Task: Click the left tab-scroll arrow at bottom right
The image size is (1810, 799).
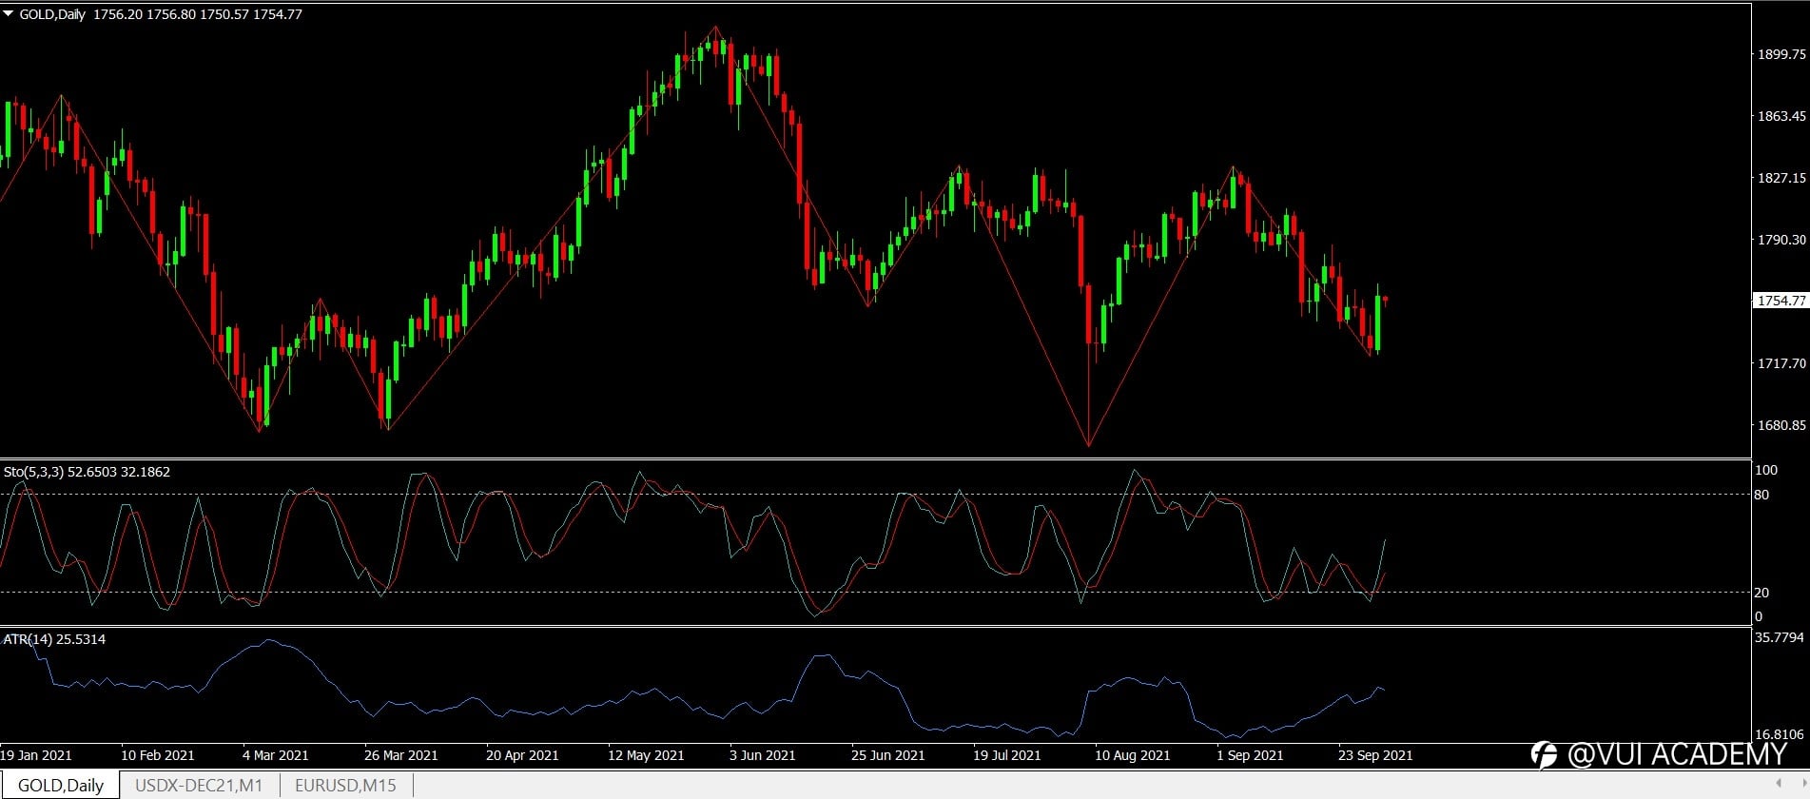Action: click(1779, 784)
